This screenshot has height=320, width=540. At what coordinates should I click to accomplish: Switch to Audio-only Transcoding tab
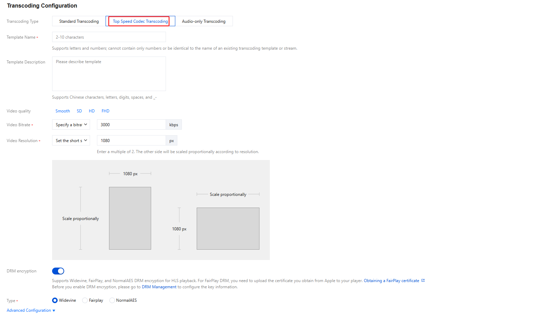pyautogui.click(x=204, y=21)
